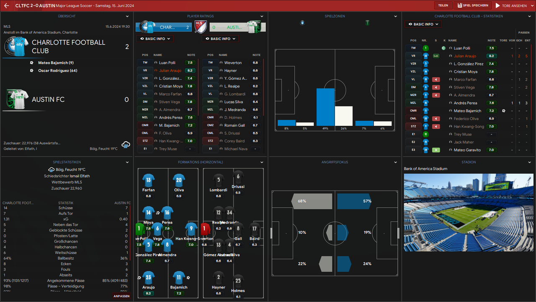Click the person icon beside Weverton in player ratings

click(221, 63)
